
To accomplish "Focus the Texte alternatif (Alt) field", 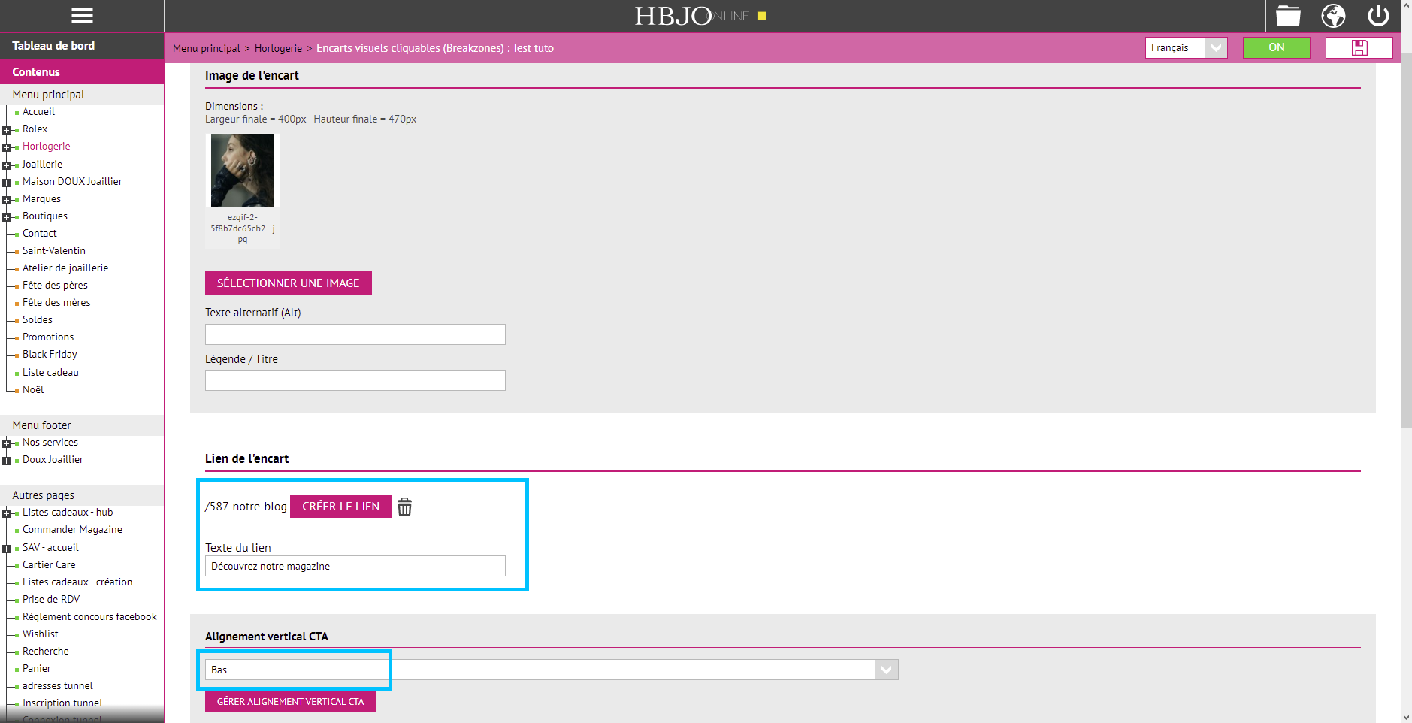I will 355,334.
